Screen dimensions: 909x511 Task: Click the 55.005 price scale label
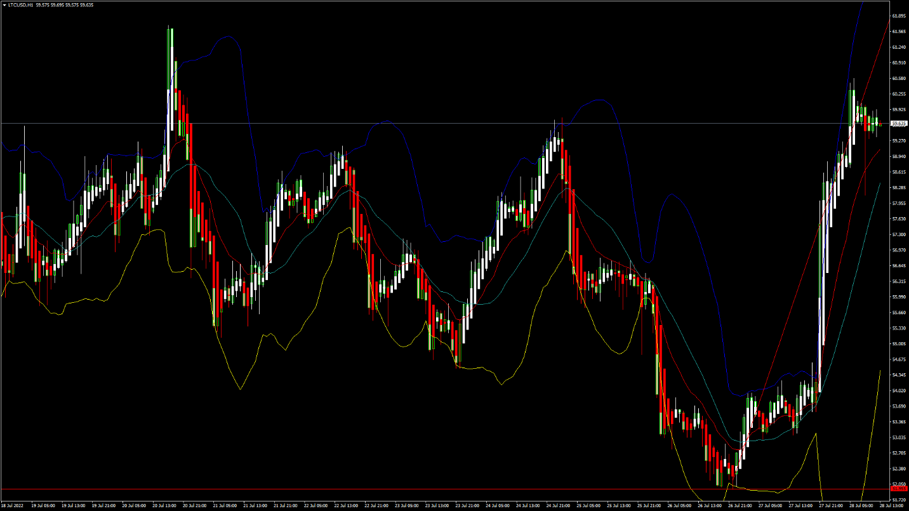coord(899,343)
